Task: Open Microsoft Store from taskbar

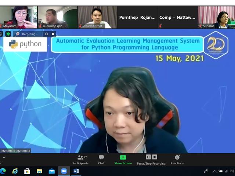Action: (x=27, y=171)
